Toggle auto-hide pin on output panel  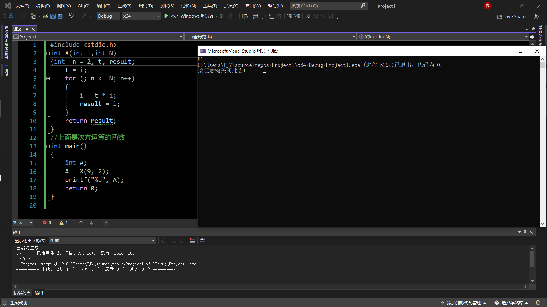(525, 232)
